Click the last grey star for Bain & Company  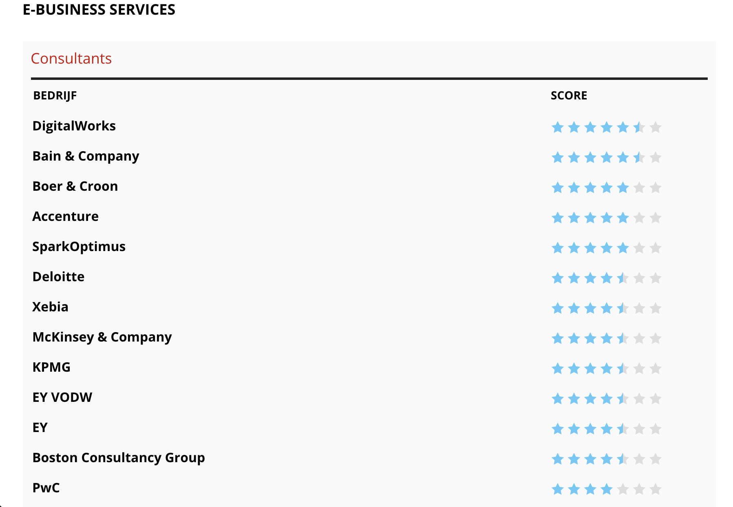[656, 158]
